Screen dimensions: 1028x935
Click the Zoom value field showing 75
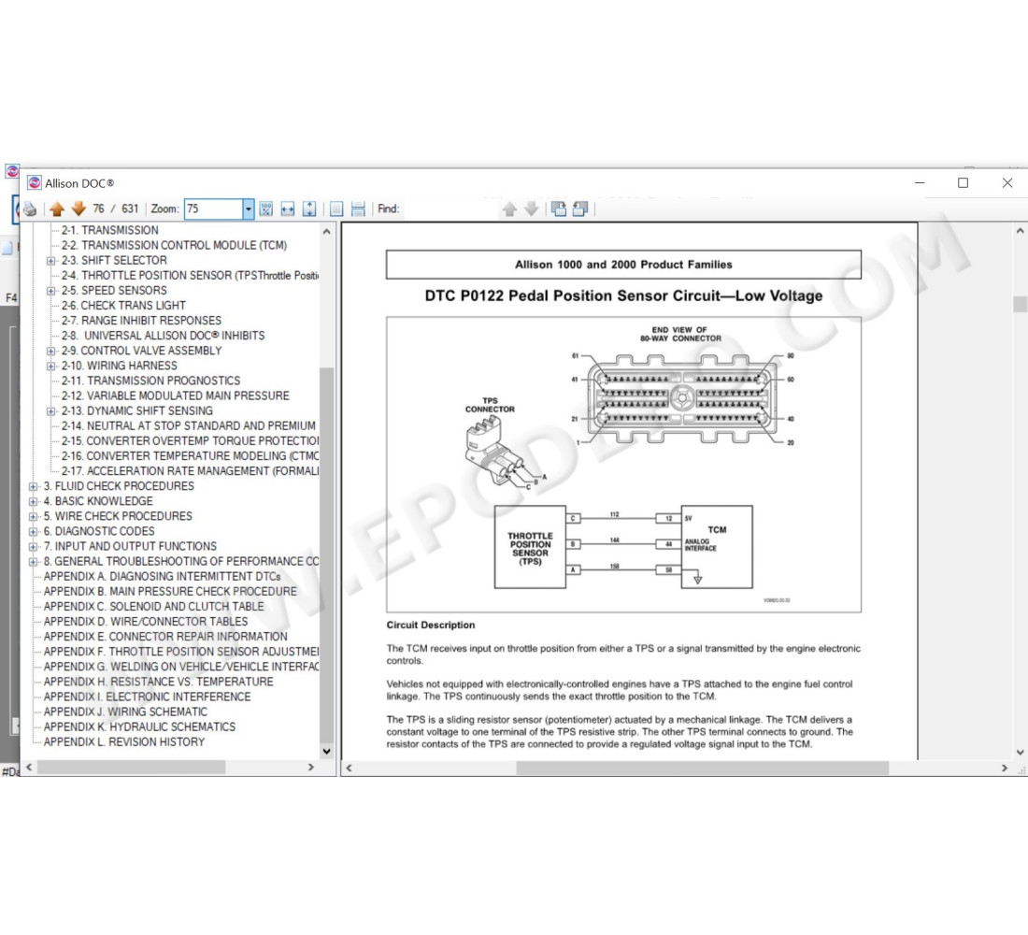pos(214,209)
